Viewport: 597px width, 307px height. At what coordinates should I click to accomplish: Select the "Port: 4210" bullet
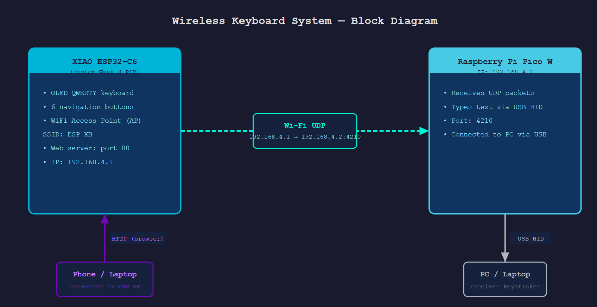468,121
